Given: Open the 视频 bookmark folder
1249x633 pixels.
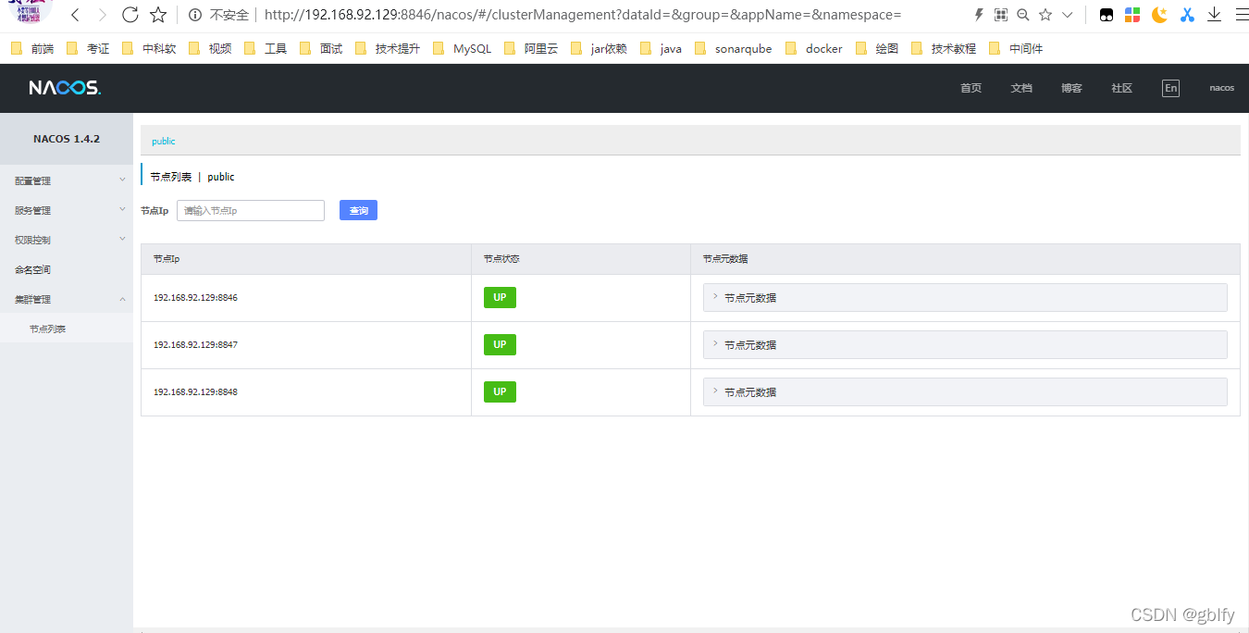Looking at the screenshot, I should (210, 48).
